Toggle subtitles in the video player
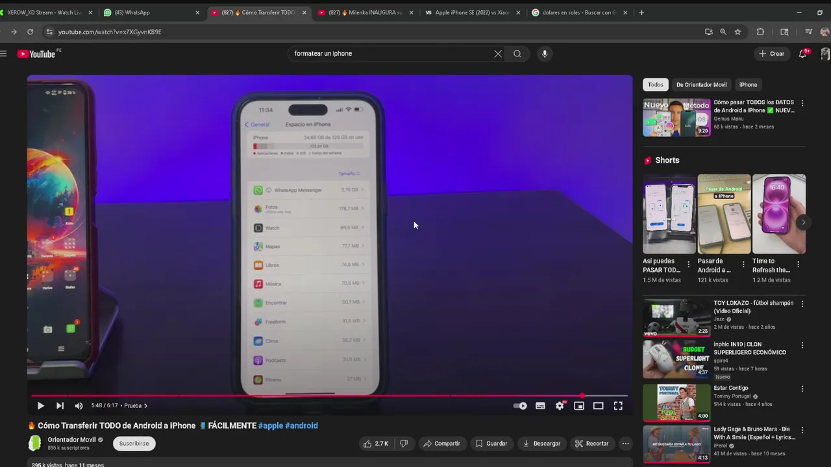The width and height of the screenshot is (831, 467). [540, 406]
